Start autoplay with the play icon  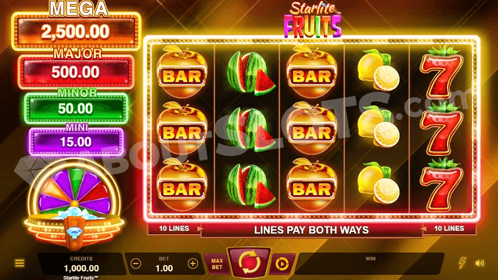tap(282, 264)
